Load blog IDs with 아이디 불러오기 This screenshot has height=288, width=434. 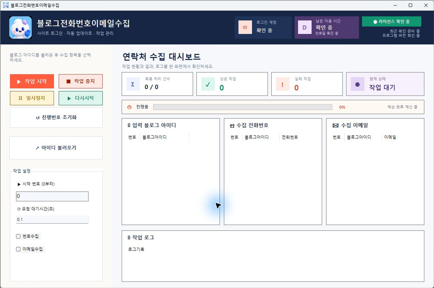[x=56, y=148]
